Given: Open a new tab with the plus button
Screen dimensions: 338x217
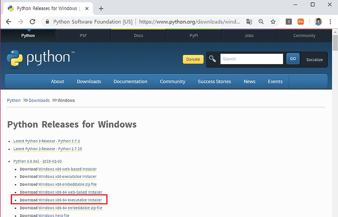Looking at the screenshot, I should point(101,9).
